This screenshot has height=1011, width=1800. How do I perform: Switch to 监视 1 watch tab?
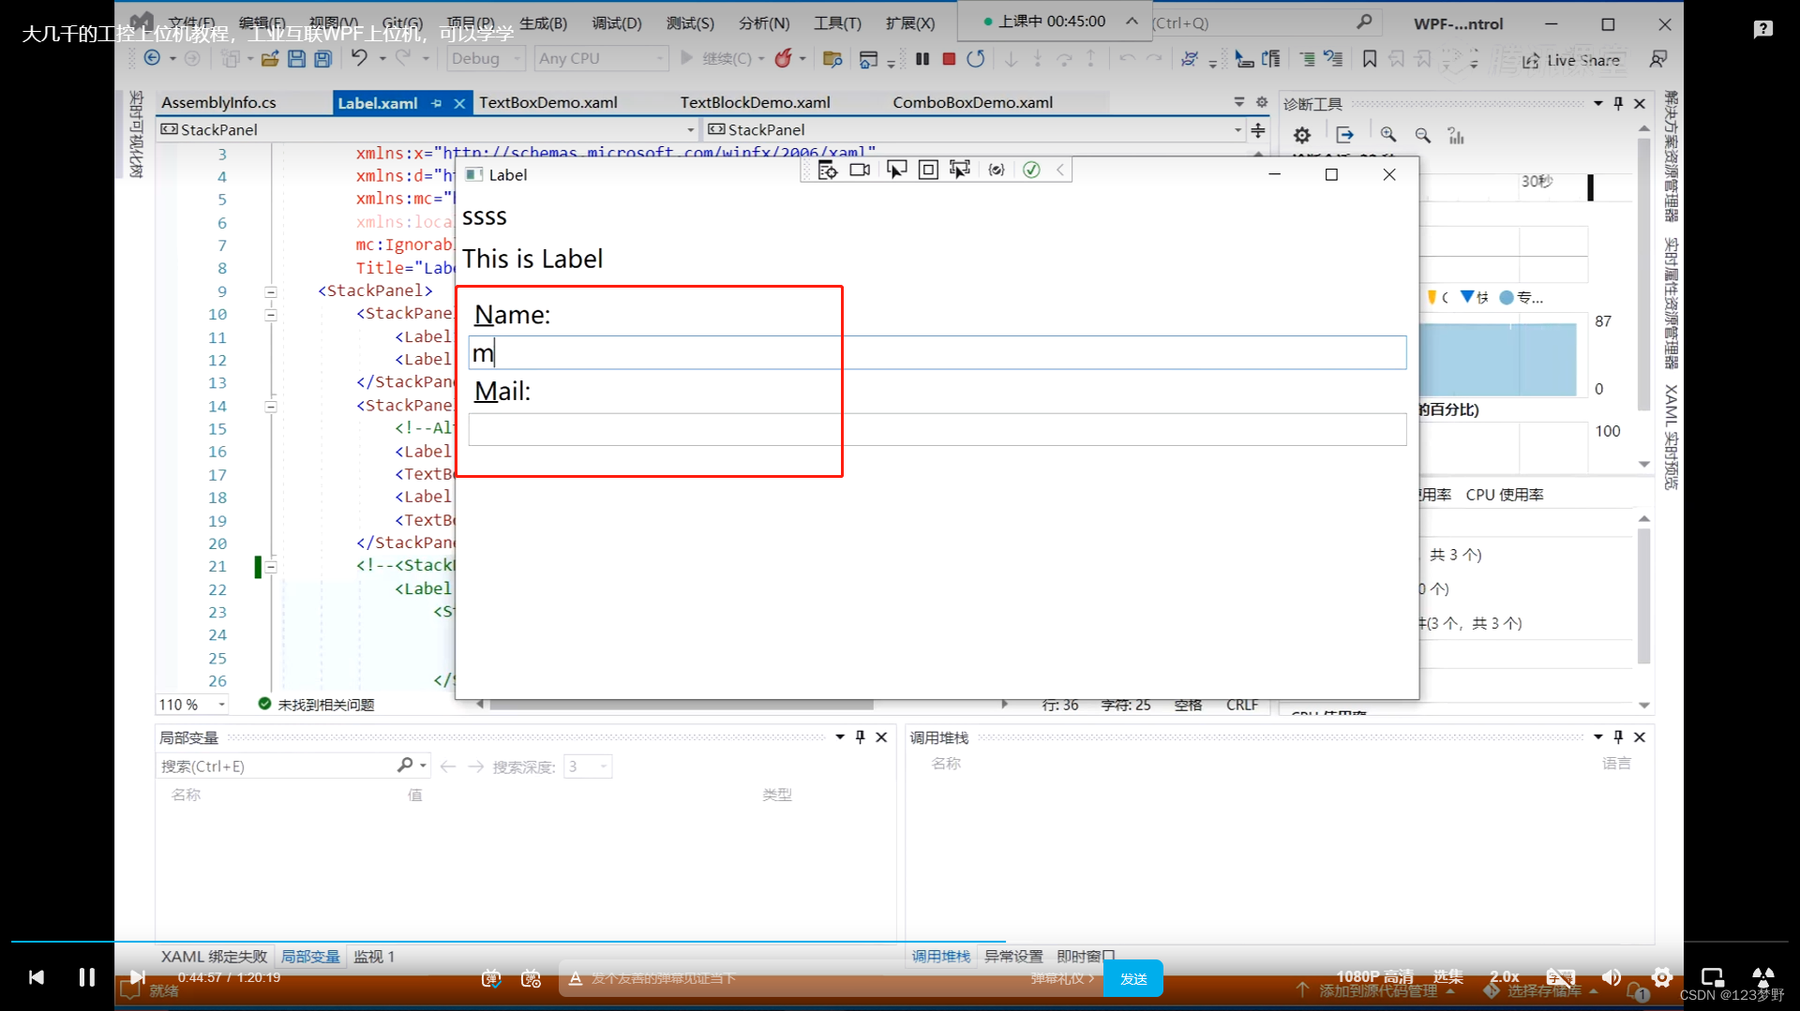pyautogui.click(x=374, y=957)
